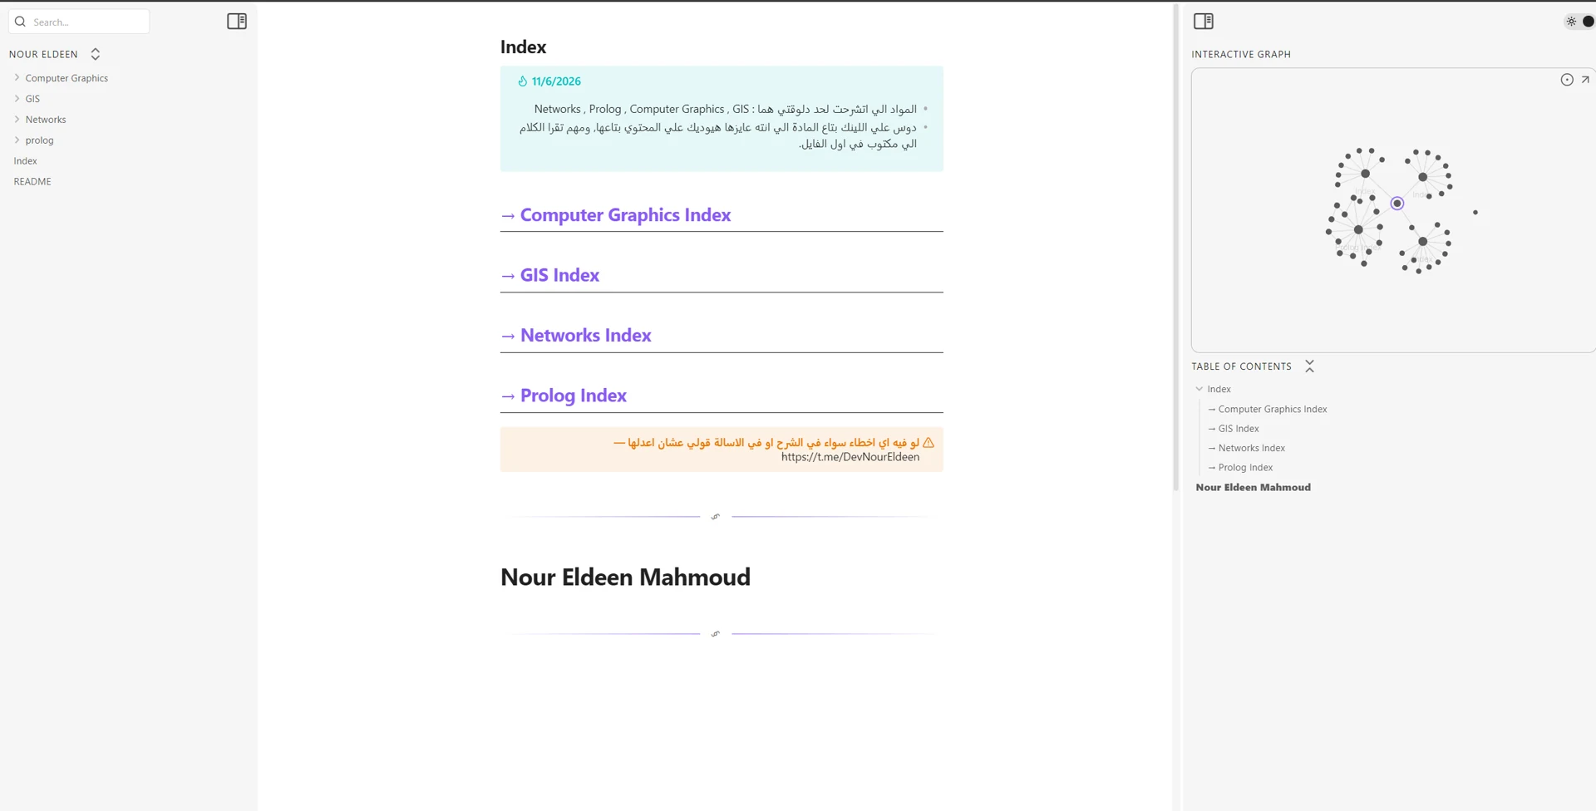Click the circular local graph depth icon
Image resolution: width=1596 pixels, height=811 pixels.
point(1567,80)
